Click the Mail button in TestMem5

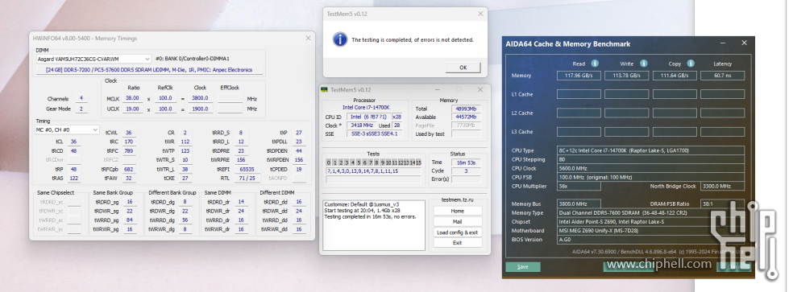click(457, 221)
